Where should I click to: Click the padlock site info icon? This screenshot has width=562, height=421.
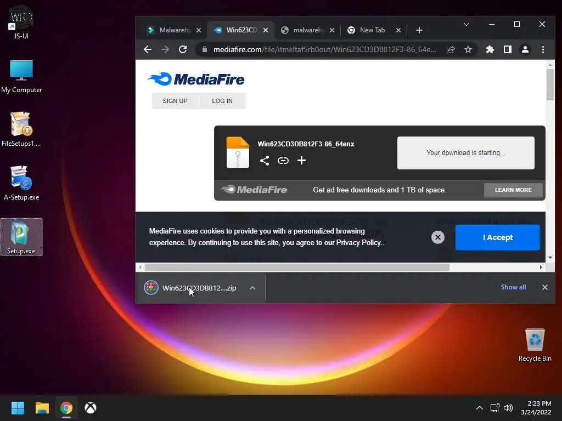[x=205, y=49]
